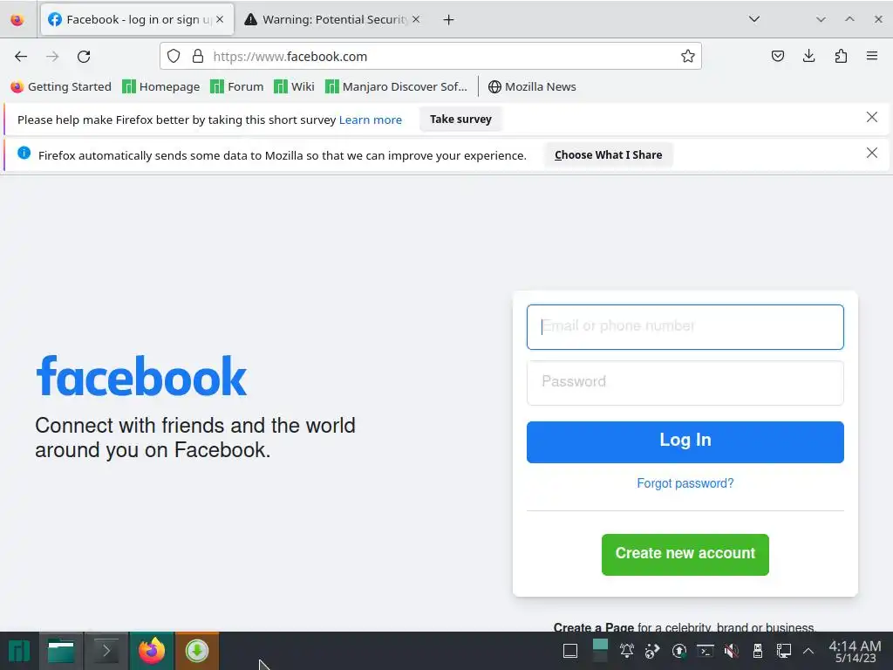Click the Firefox icon left of the tabs
The height and width of the screenshot is (670, 893).
point(17,20)
